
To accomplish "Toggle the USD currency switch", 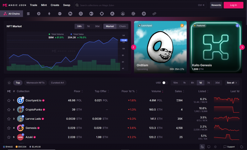I will [x=165, y=83].
